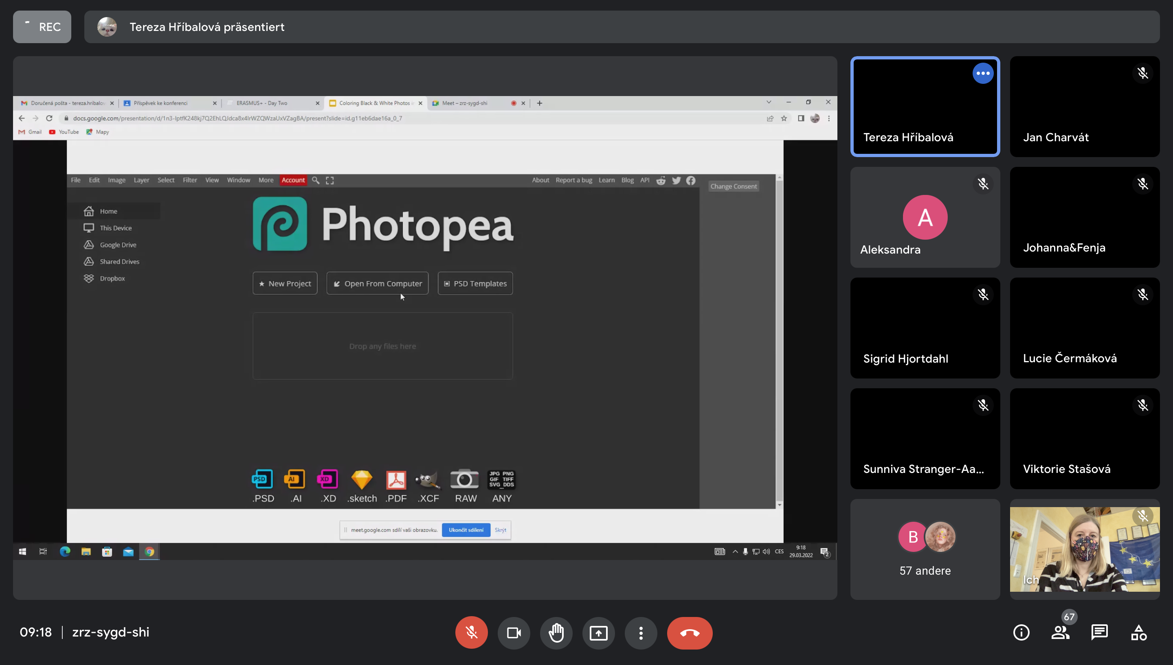
Task: Leave the call with red hang-up button
Action: (x=690, y=632)
